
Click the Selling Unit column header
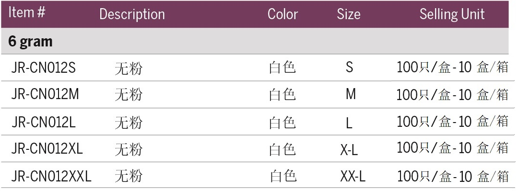tap(452, 14)
